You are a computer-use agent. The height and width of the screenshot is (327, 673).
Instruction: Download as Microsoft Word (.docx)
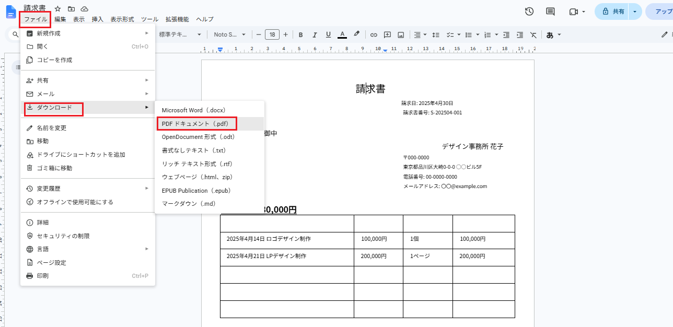210,110
